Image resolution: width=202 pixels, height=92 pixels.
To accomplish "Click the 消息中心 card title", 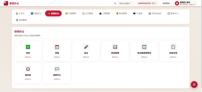I will [57, 75].
